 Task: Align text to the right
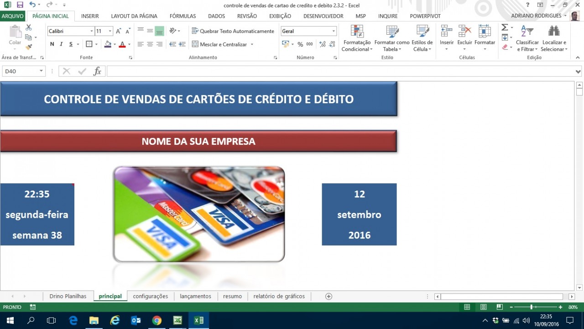[159, 44]
